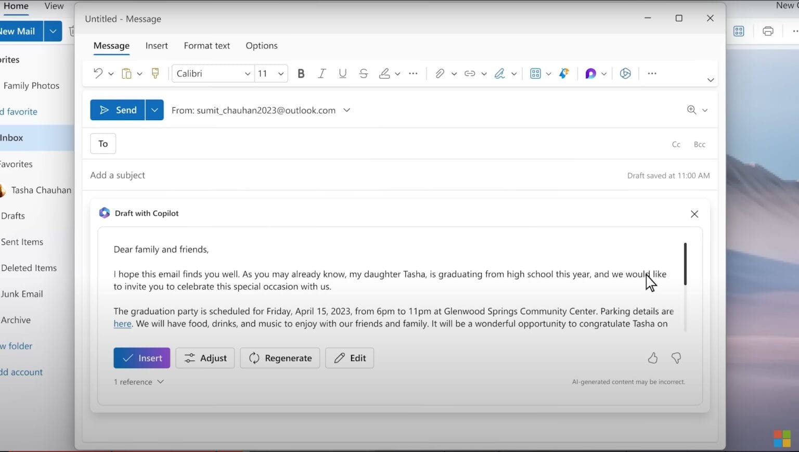Click the here parking details link
The height and width of the screenshot is (452, 799).
122,324
